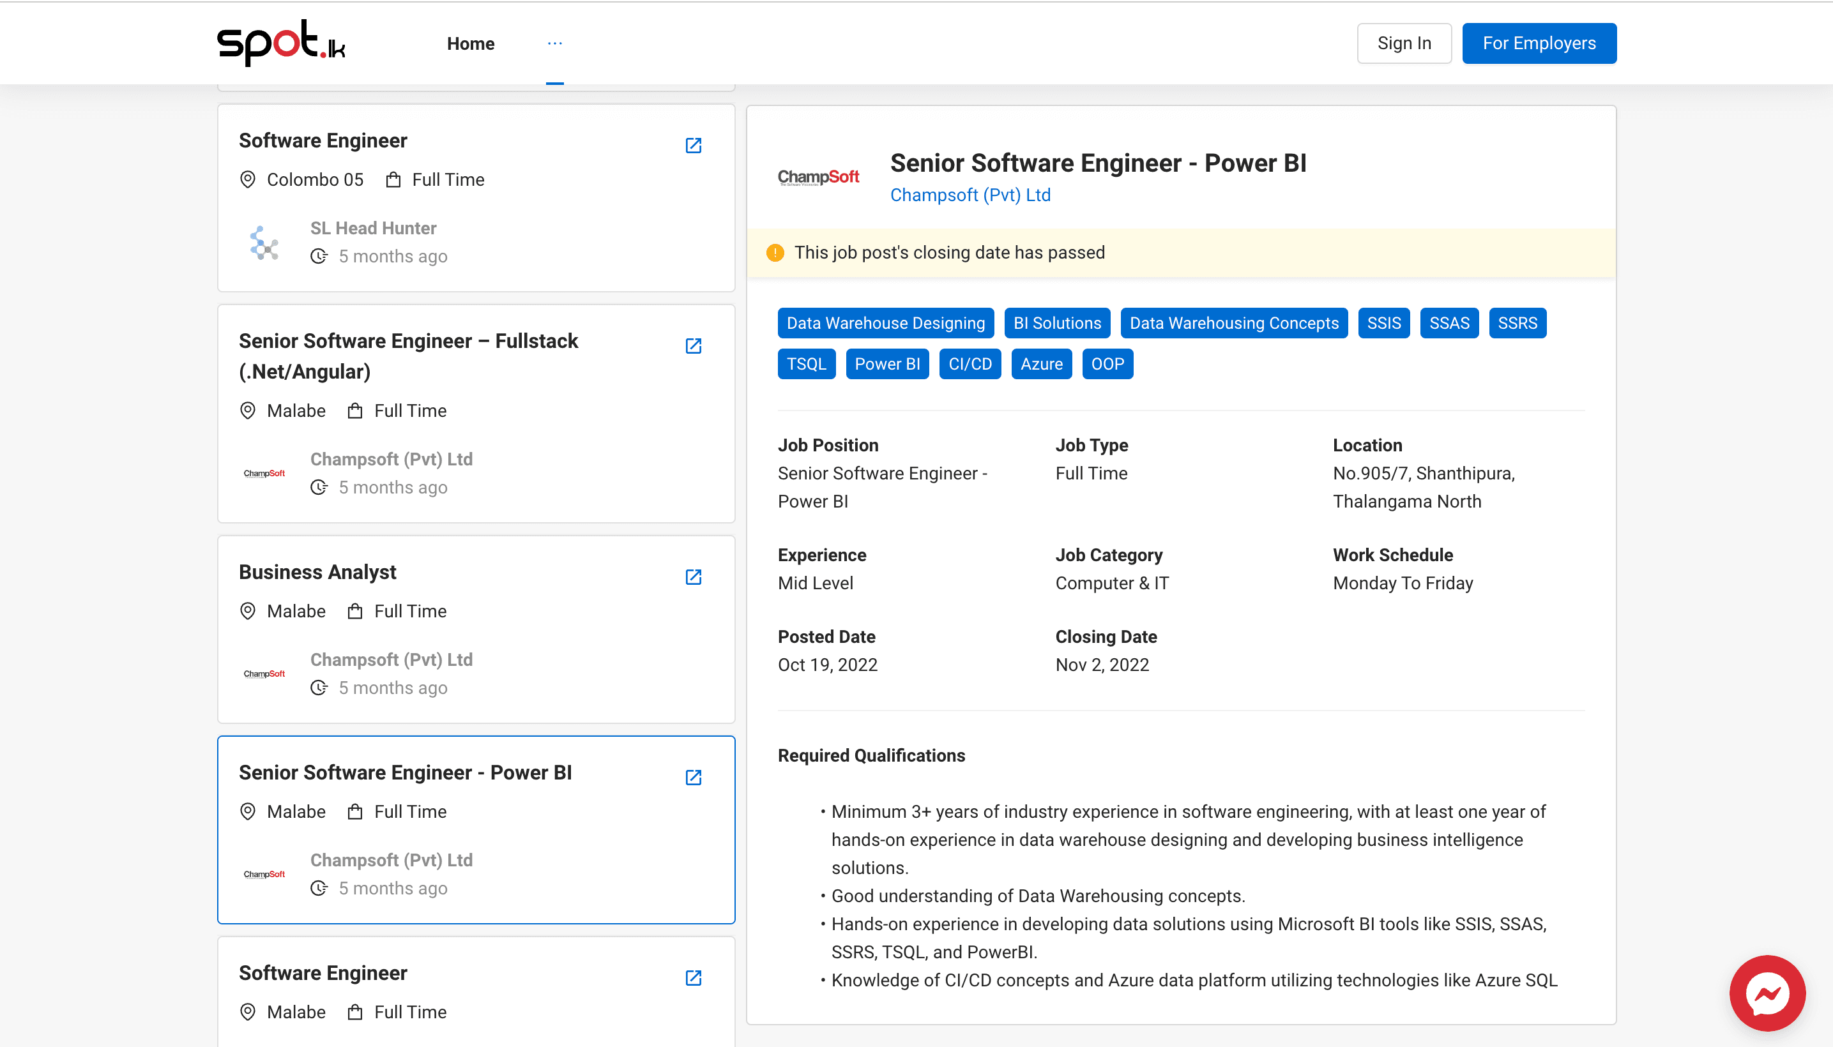Open the Messenger chat bubble
Screen dimensions: 1833x1047
(1767, 993)
